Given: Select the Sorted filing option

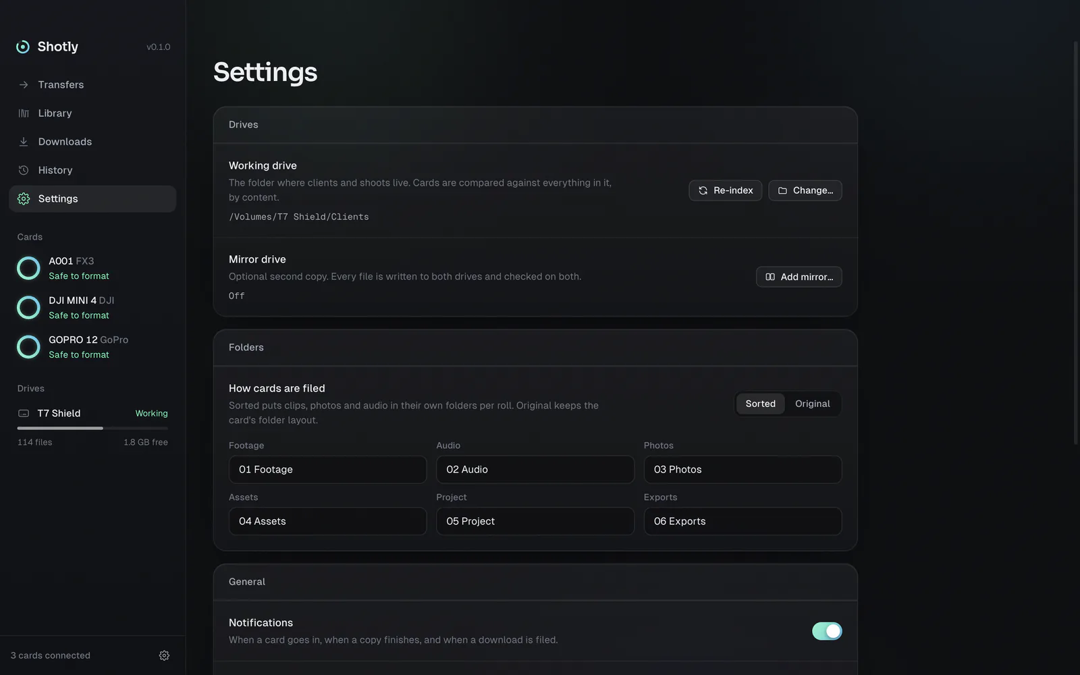Looking at the screenshot, I should click(x=761, y=404).
